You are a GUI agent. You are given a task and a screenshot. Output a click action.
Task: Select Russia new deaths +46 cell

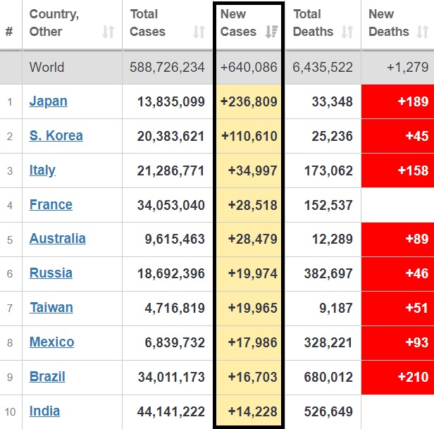tap(397, 274)
